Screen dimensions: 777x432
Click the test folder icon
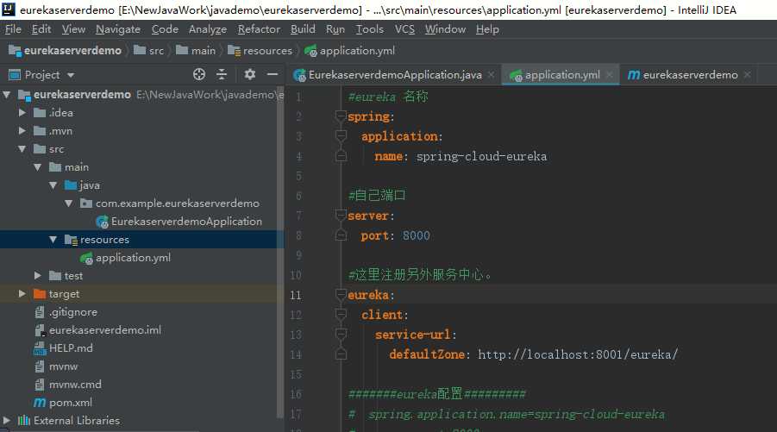(55, 276)
